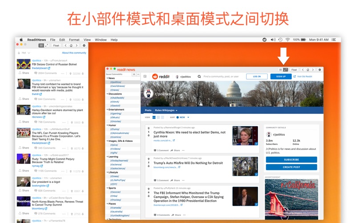Collapse the Discussions group
Screen dimensions: 356x223
coord(107,94)
